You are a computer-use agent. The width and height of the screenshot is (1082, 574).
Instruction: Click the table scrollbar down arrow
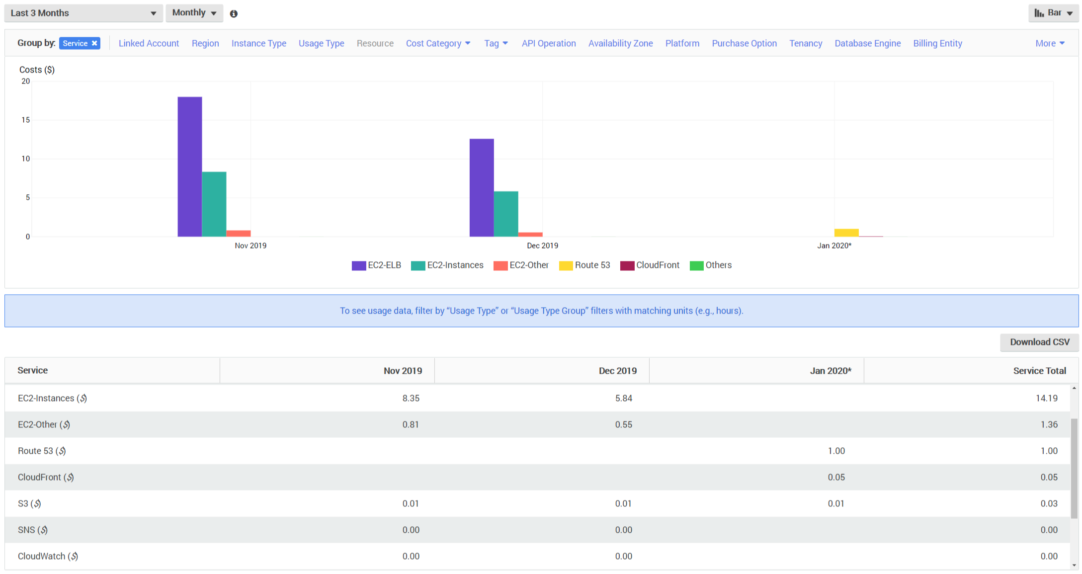pos(1075,565)
